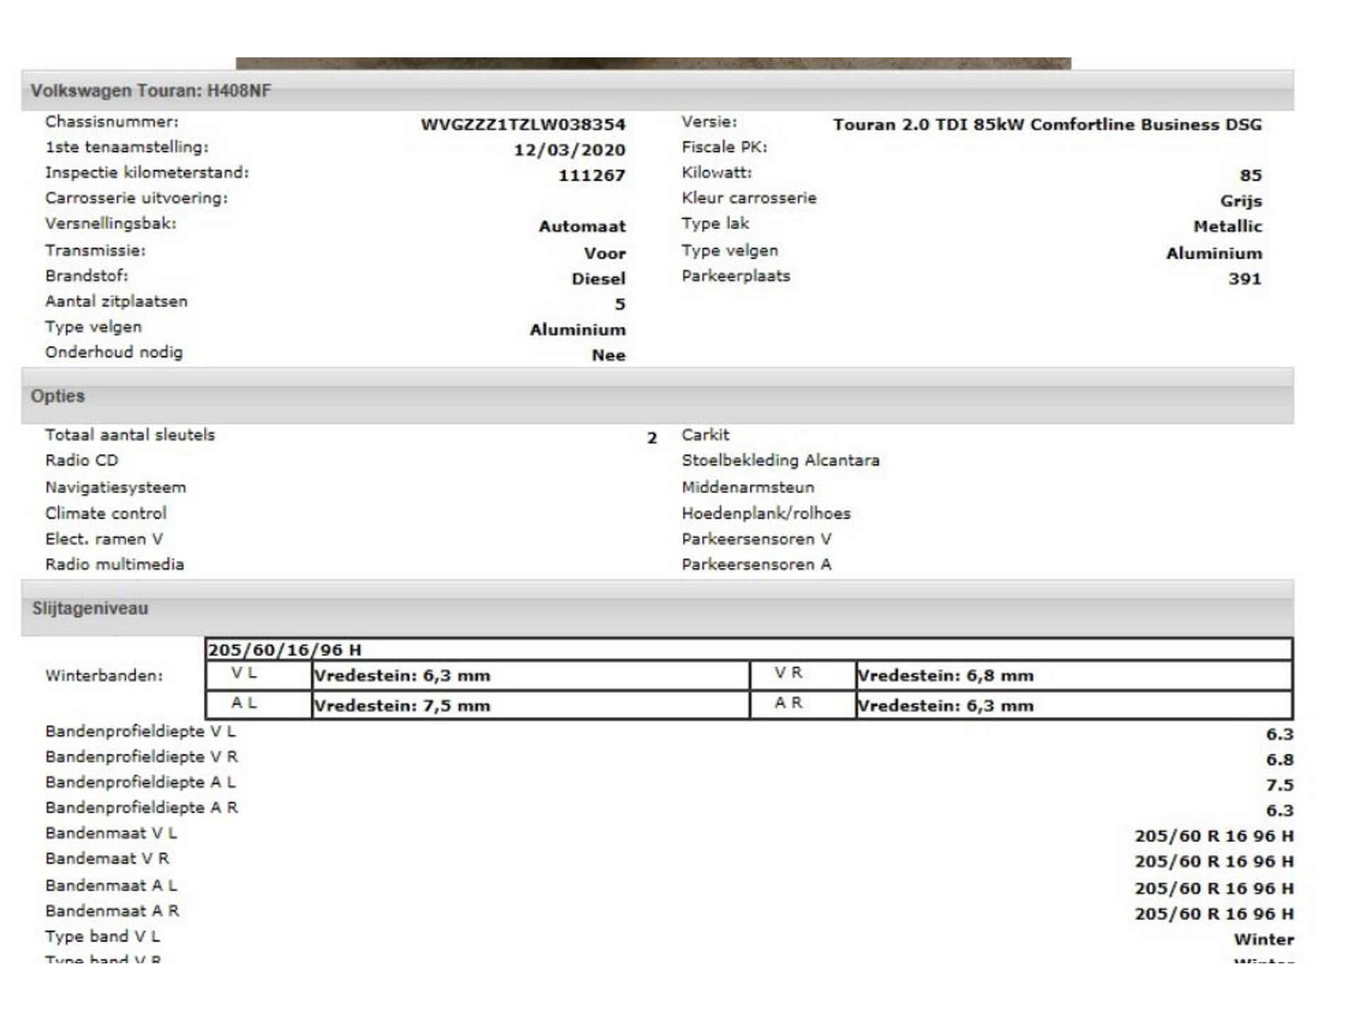Image resolution: width=1360 pixels, height=1020 pixels.
Task: Click the Carrosserie uitvoering label
Action: click(x=137, y=198)
